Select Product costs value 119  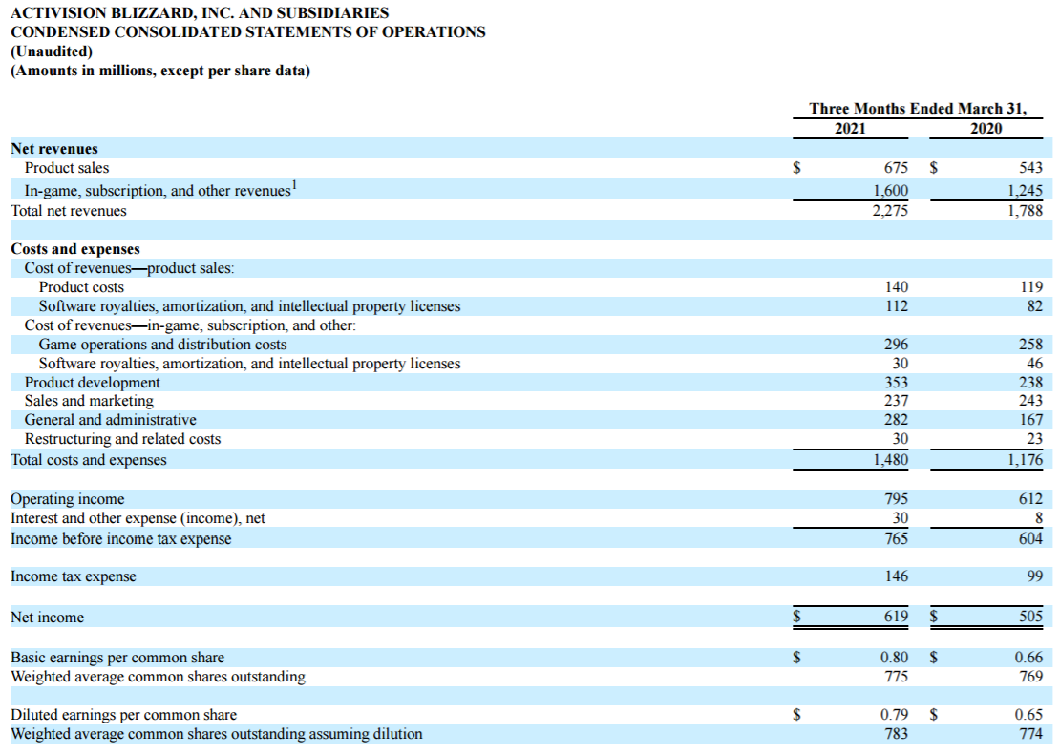point(1031,287)
